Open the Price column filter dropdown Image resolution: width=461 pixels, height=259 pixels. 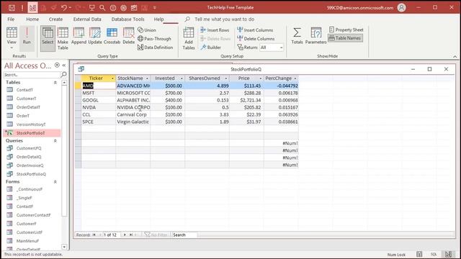[261, 78]
